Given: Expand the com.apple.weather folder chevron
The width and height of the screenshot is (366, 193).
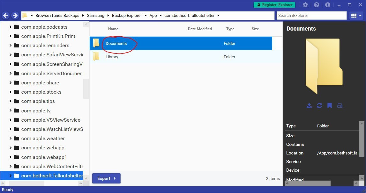Looking at the screenshot, I should (x=11, y=139).
